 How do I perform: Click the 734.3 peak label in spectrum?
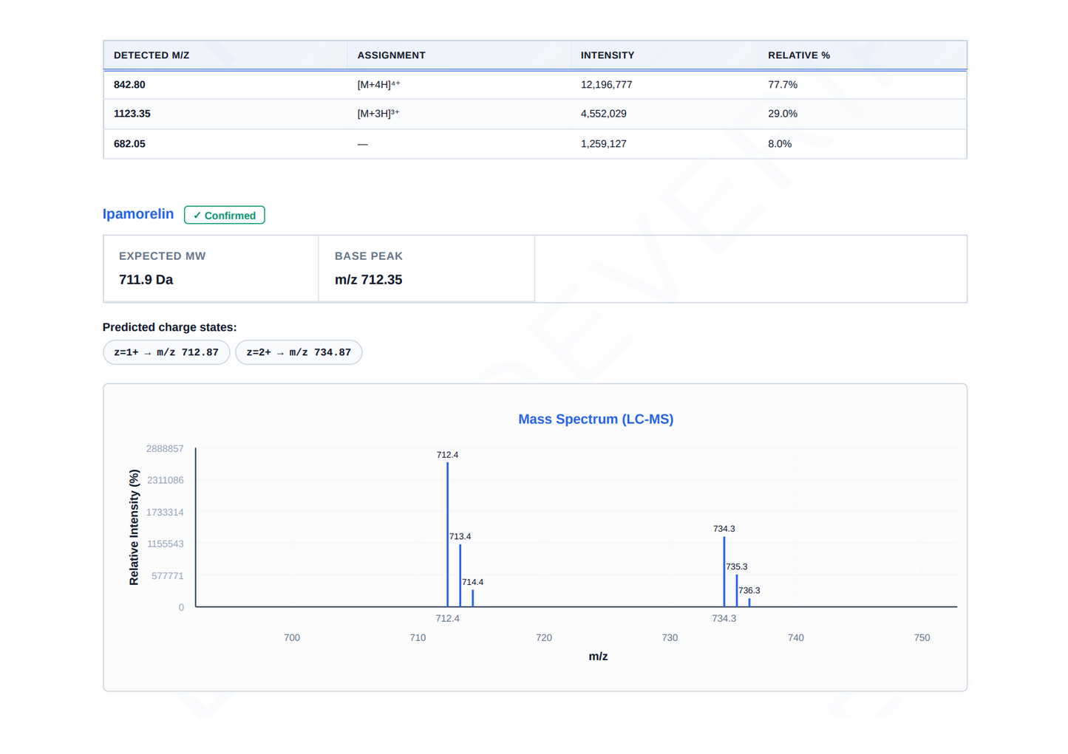(724, 529)
